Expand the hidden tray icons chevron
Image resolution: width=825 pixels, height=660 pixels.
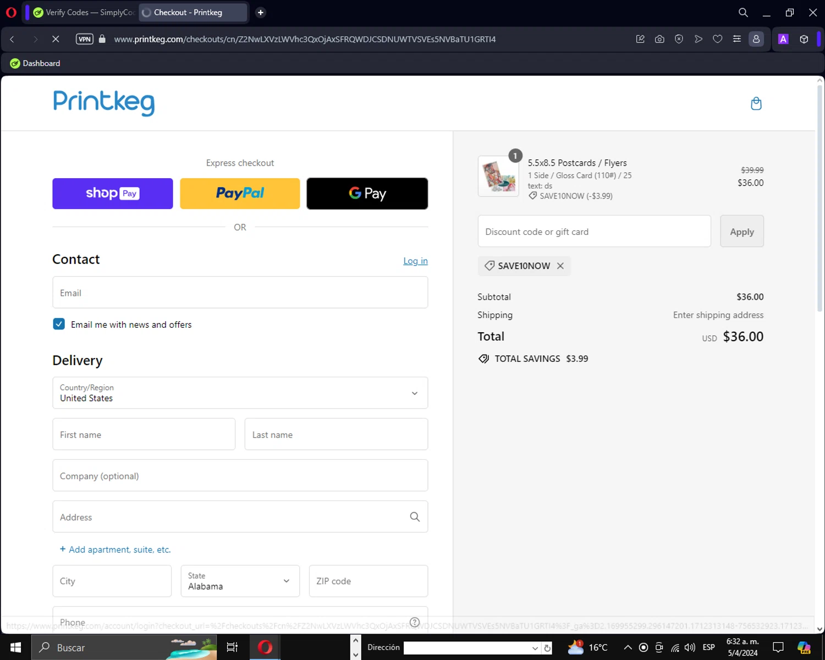click(x=628, y=647)
